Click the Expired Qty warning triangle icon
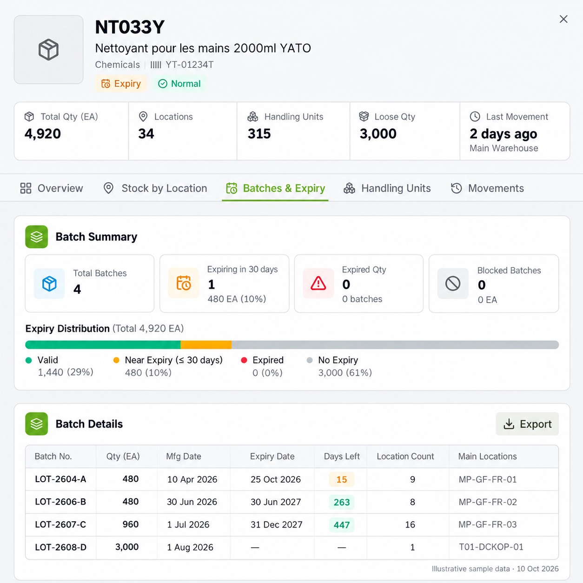The width and height of the screenshot is (583, 583). [318, 283]
